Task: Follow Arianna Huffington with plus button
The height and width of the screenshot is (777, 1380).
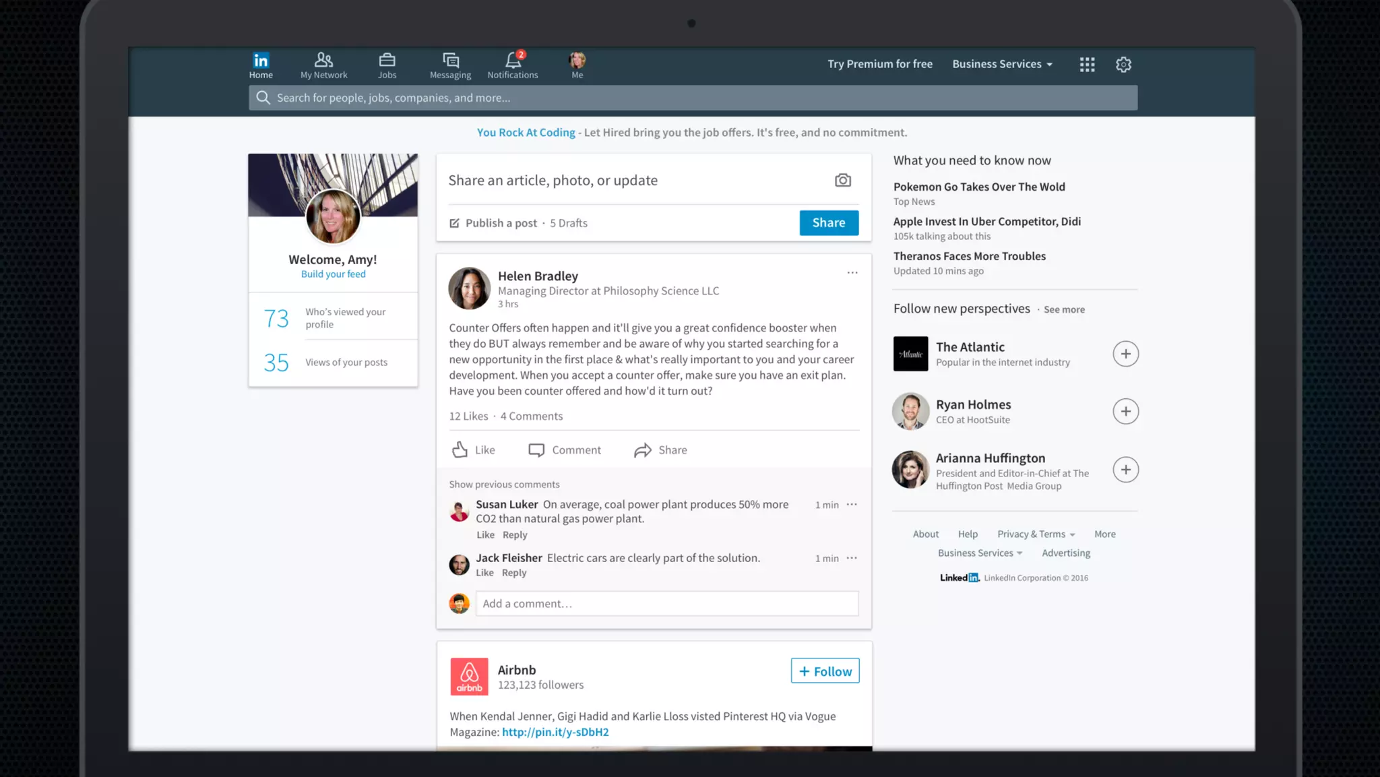Action: [1125, 470]
